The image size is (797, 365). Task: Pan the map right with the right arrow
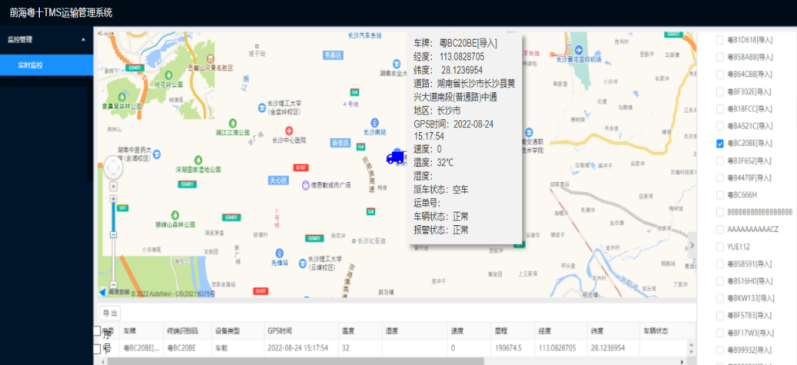120,167
